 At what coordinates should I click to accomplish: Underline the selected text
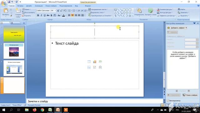tap(45, 15)
